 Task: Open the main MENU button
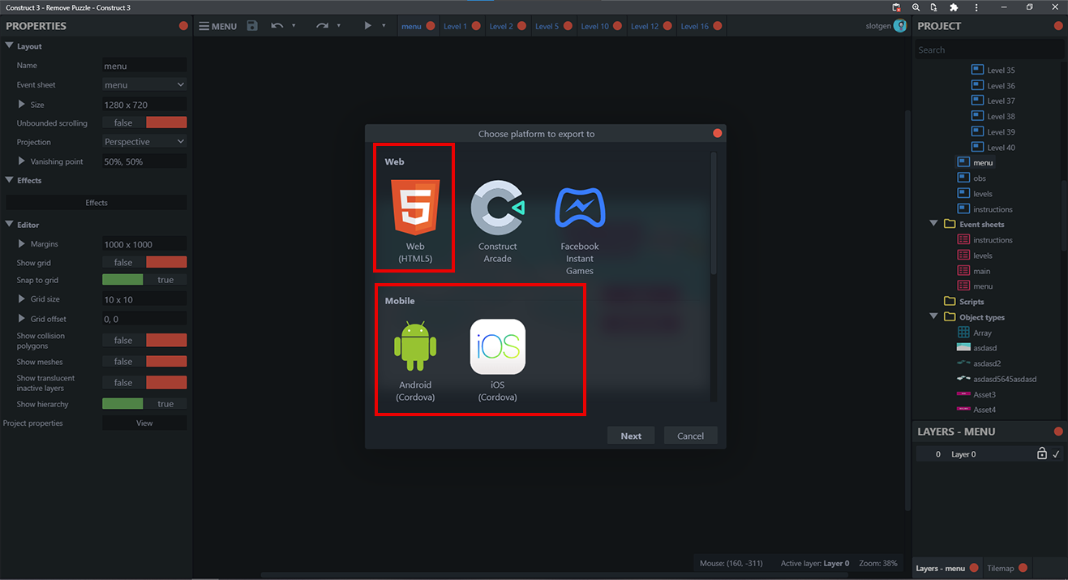tap(217, 26)
